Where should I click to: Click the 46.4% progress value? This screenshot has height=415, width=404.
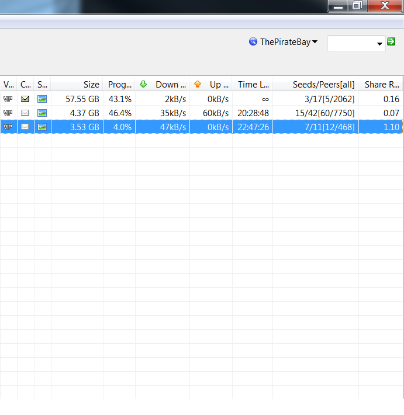120,113
